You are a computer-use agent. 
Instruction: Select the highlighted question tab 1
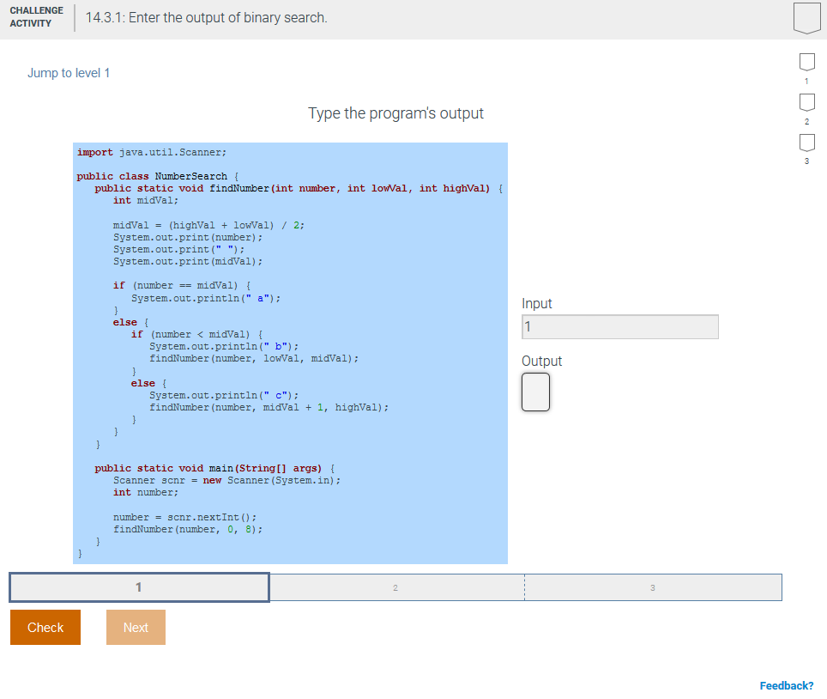(139, 587)
